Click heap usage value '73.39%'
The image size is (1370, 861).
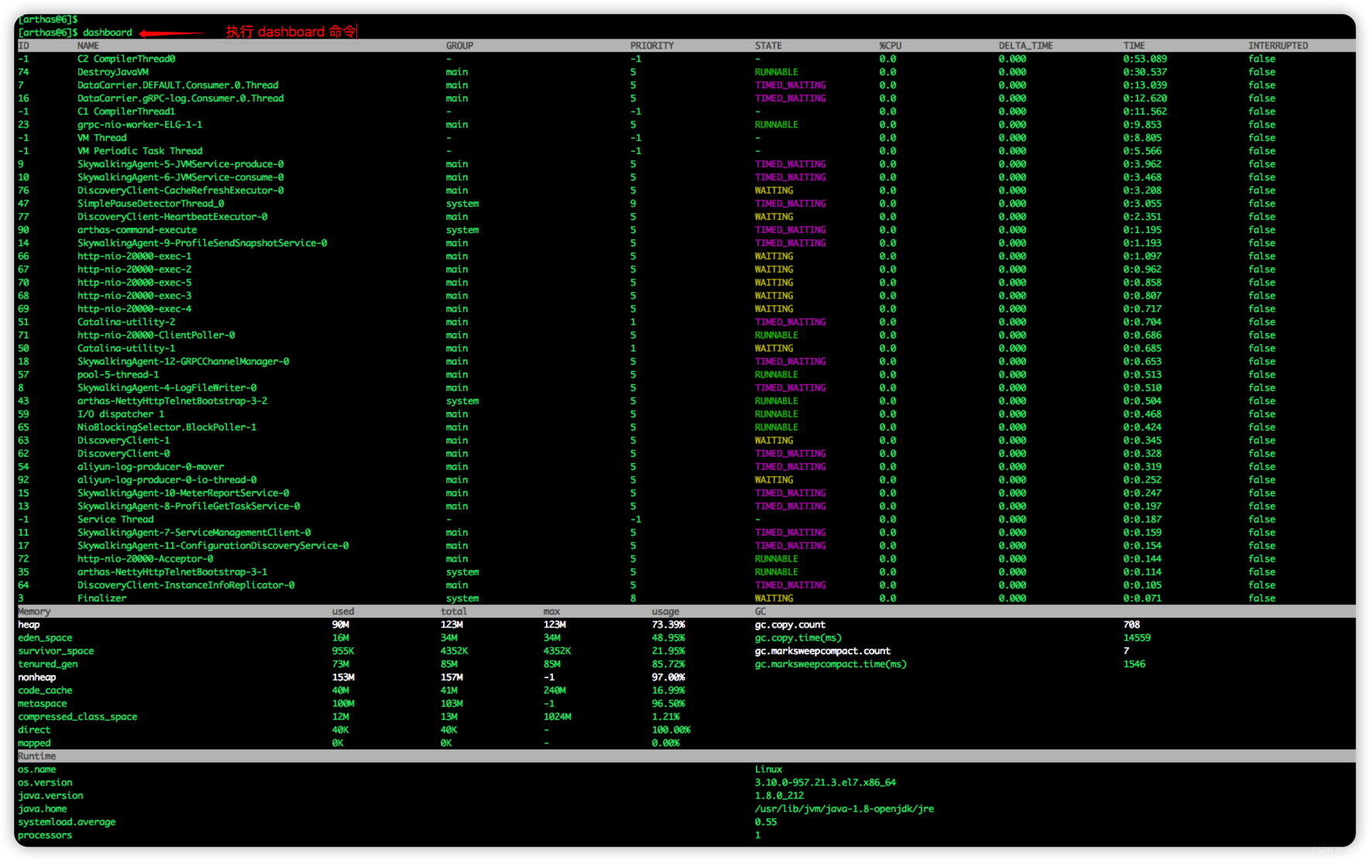point(668,625)
